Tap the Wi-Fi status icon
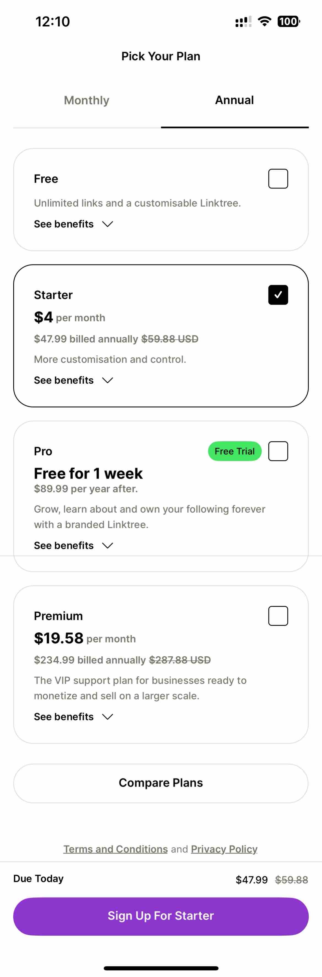 point(264,21)
